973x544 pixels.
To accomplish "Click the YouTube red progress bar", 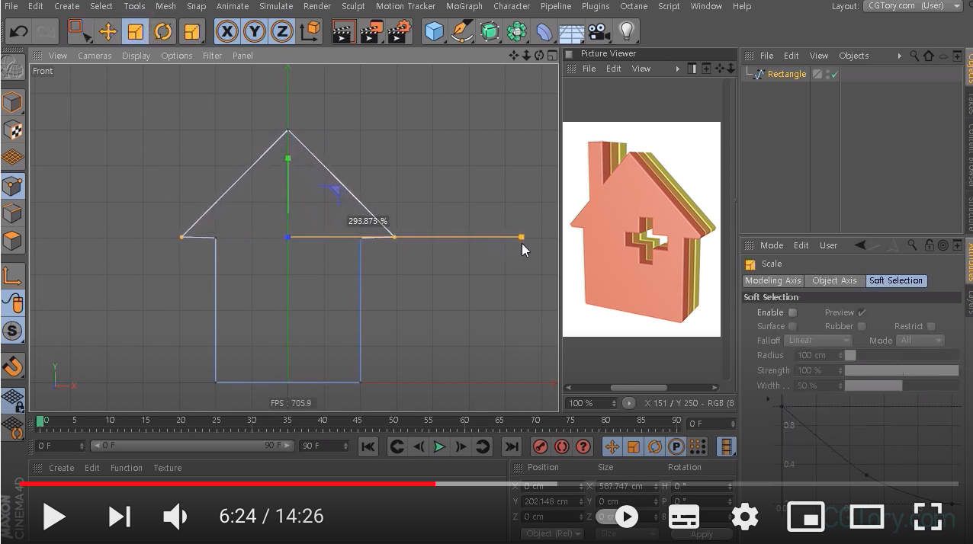I will point(227,483).
